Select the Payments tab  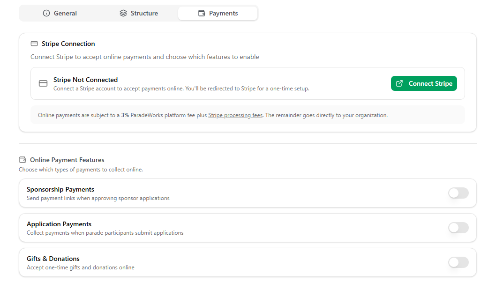(218, 13)
